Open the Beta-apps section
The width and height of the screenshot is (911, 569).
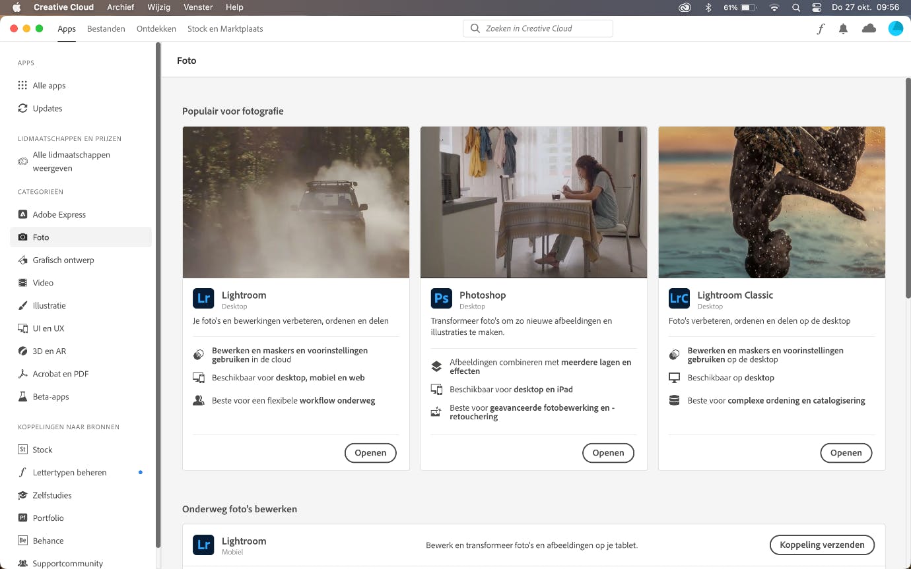tap(22, 396)
